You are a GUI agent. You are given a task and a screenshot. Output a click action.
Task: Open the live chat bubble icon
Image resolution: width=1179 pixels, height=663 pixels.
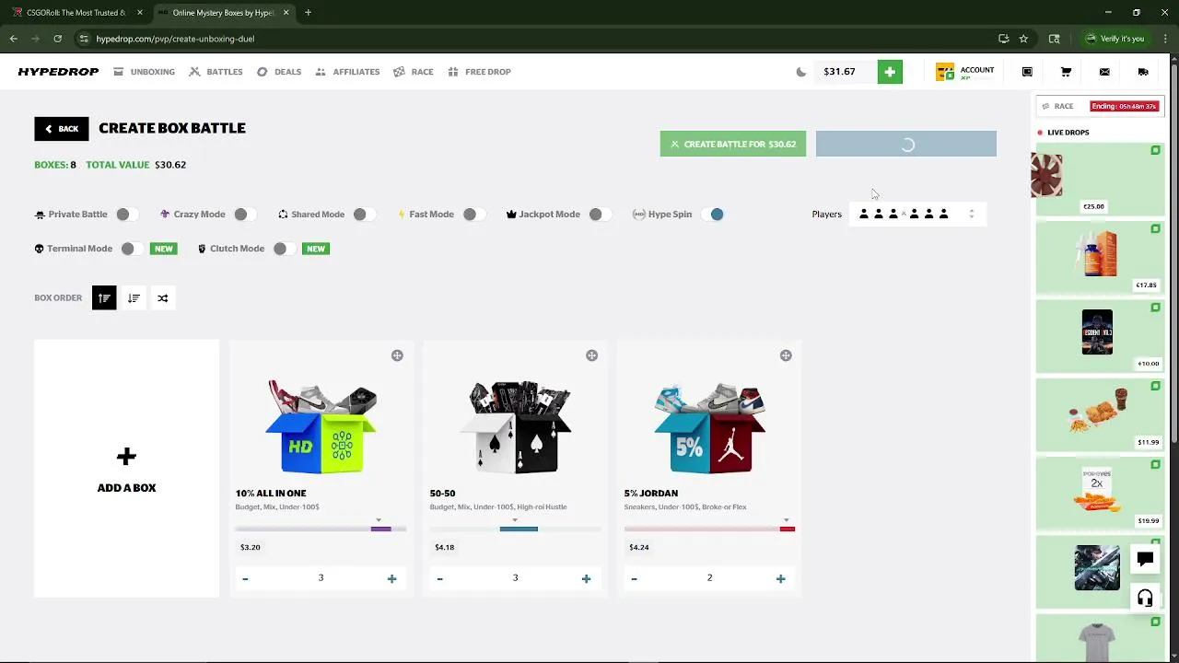pyautogui.click(x=1145, y=559)
